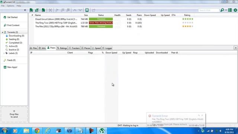This screenshot has width=238, height=134.
Task: Click the red Error status bar
Action: 101,23
